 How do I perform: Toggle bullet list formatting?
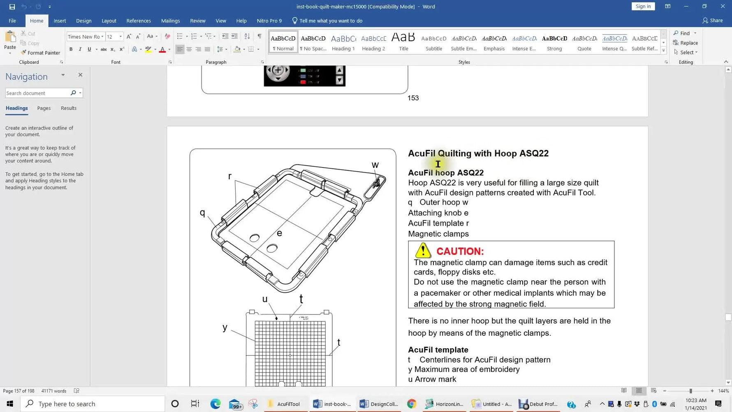pyautogui.click(x=180, y=37)
